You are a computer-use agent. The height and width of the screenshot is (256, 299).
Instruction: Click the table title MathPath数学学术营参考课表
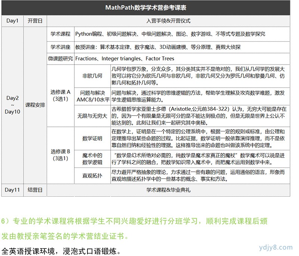146,7
